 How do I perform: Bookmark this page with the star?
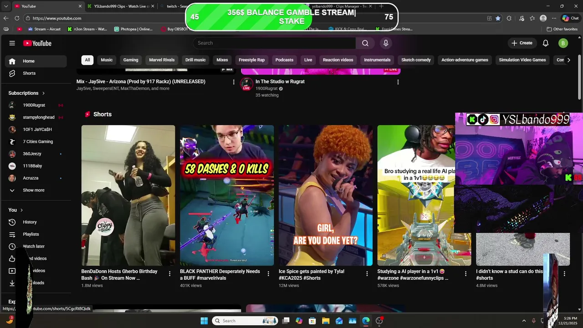pyautogui.click(x=498, y=18)
